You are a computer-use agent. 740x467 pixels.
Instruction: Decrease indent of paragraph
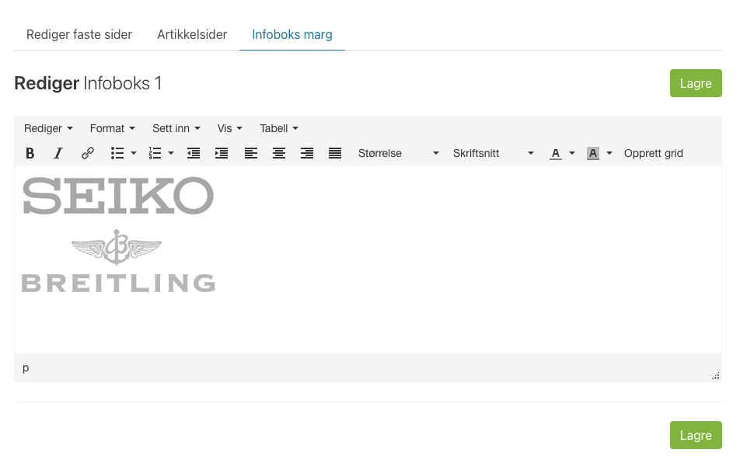tap(193, 153)
